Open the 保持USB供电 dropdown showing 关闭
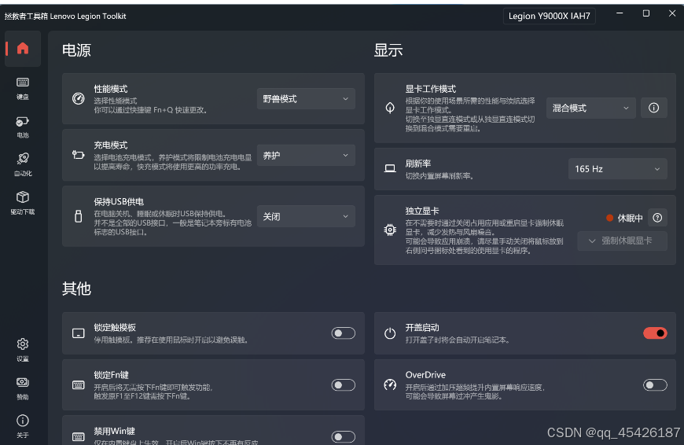684x445 pixels. tap(306, 216)
